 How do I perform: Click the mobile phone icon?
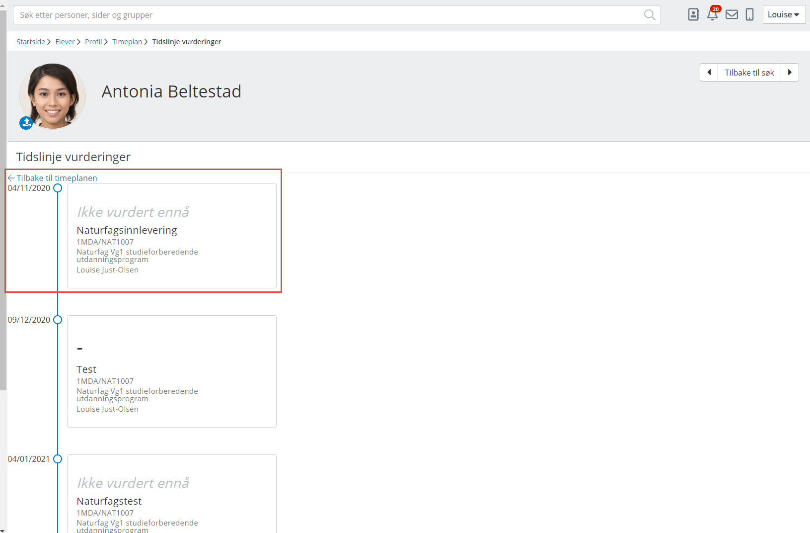point(749,15)
